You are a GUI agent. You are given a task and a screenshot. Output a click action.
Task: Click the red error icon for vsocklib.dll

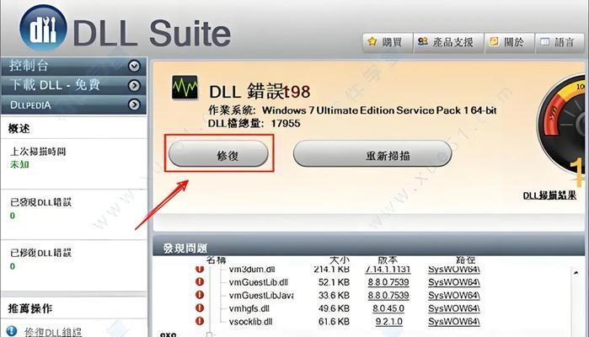coord(200,321)
